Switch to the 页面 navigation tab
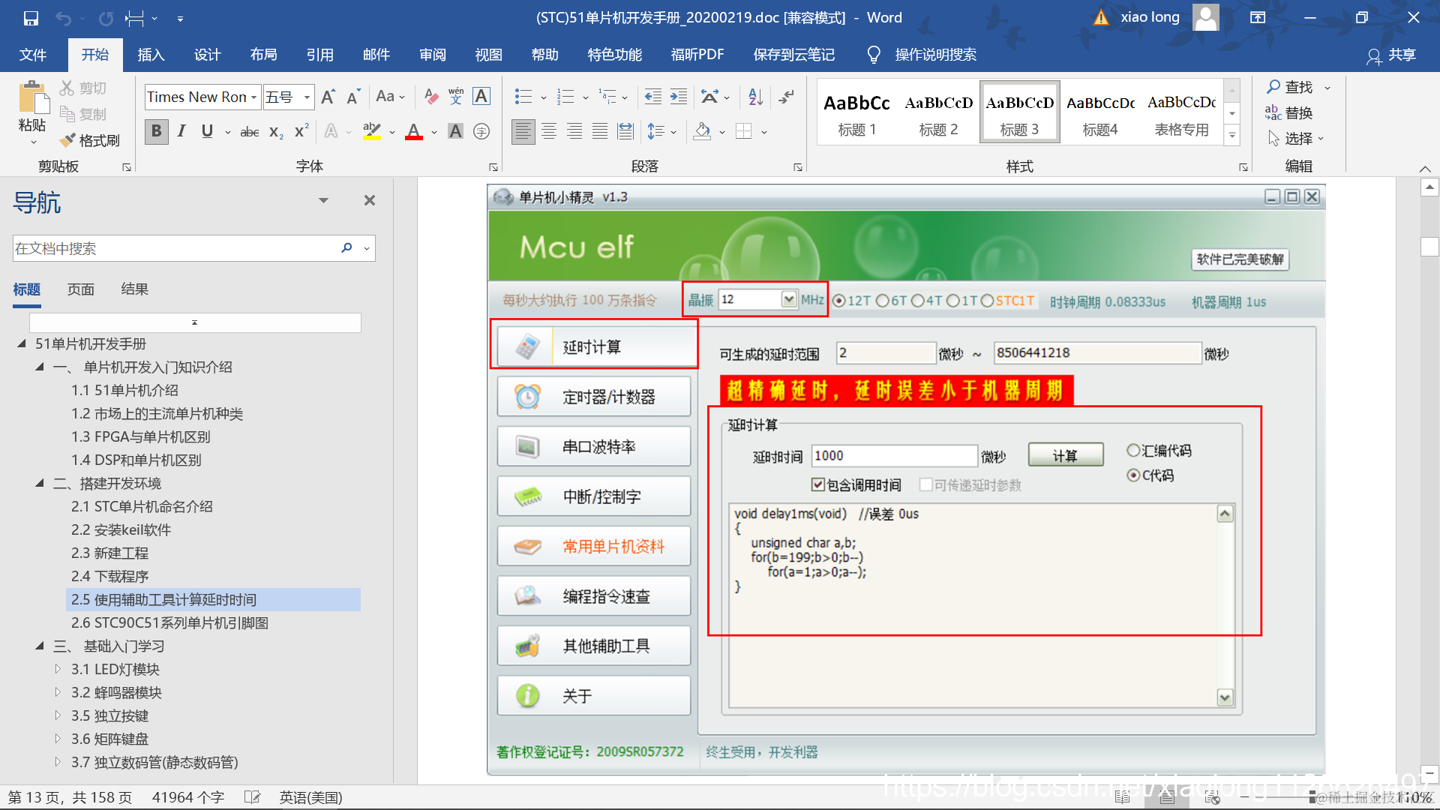 coord(81,289)
